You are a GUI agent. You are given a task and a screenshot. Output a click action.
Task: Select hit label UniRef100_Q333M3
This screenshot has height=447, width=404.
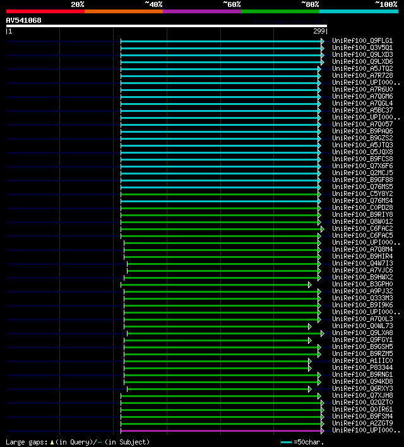point(362,298)
